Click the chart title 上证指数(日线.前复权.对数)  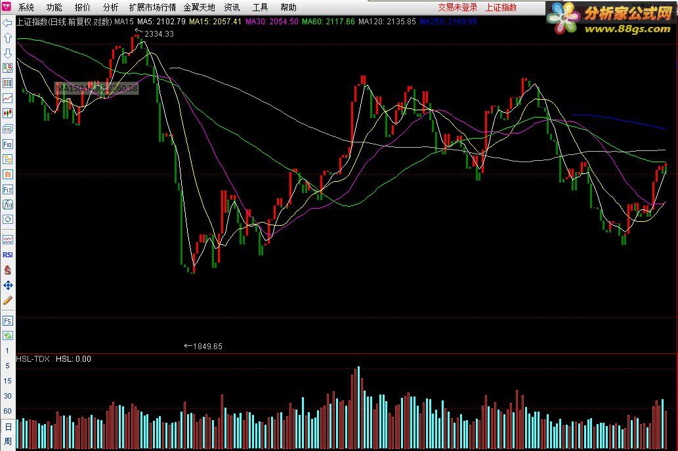(64, 22)
